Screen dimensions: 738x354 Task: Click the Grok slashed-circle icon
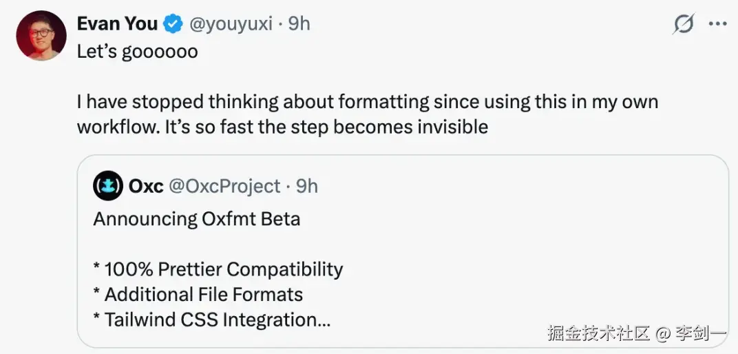[x=684, y=25]
